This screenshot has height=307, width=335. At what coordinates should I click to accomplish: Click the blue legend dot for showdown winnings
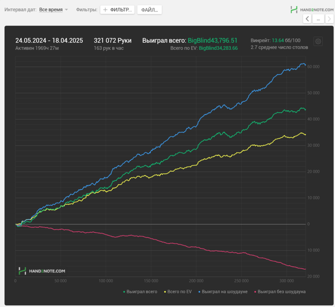coord(200,292)
